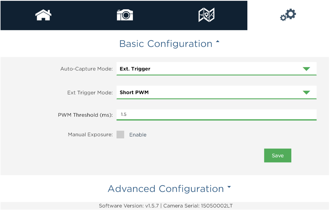Open the Ext Trigger Mode dropdown showing Short PWM
This screenshot has height=211, width=330.
216,93
